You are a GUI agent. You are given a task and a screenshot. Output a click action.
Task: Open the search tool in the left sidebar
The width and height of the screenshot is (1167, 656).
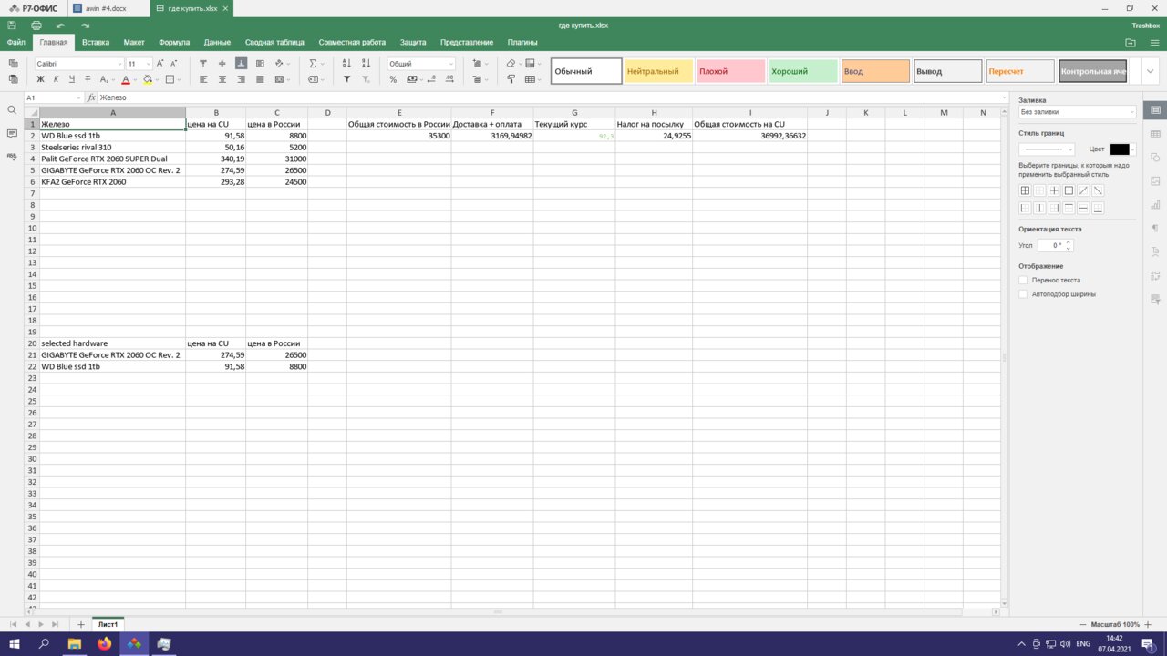coord(12,109)
